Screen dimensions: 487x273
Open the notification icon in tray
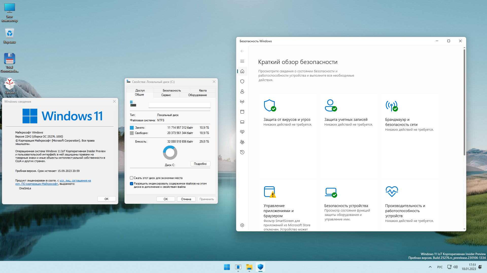[x=480, y=267]
